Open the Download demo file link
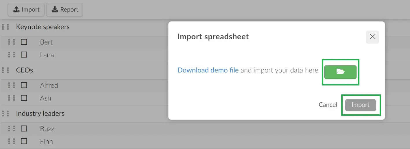This screenshot has width=410, height=149. point(208,70)
